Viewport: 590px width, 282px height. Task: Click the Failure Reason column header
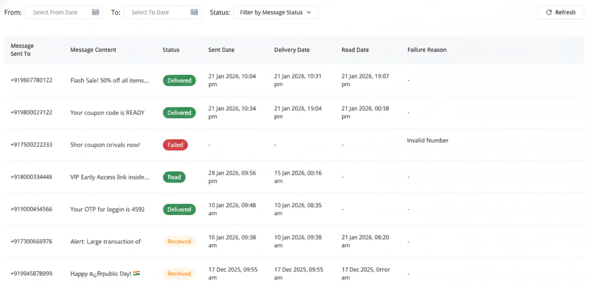(427, 50)
